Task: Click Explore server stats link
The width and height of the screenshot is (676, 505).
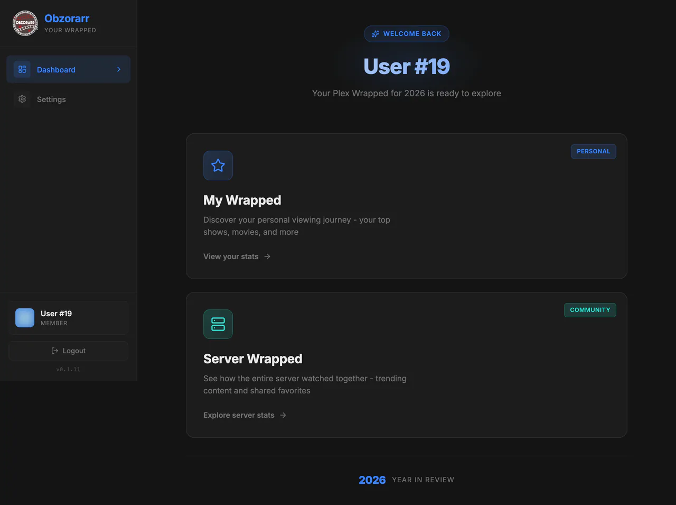Action: (245, 415)
